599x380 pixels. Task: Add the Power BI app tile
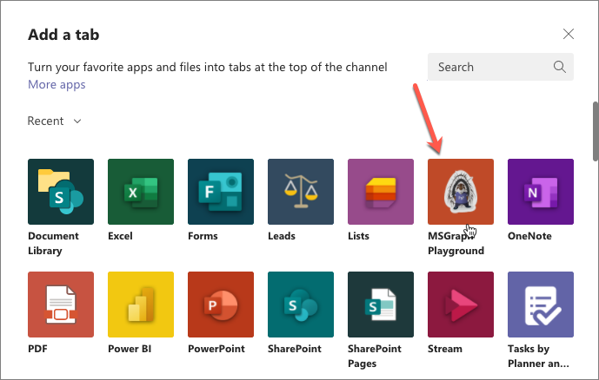click(141, 305)
